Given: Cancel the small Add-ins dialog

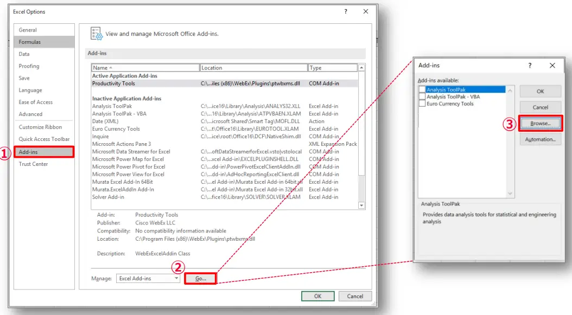Looking at the screenshot, I should point(540,107).
